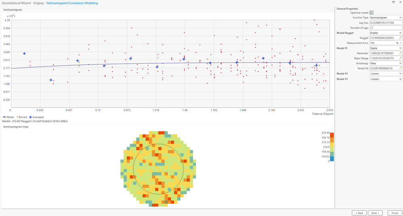Open the Function Type dropdown

386,17
